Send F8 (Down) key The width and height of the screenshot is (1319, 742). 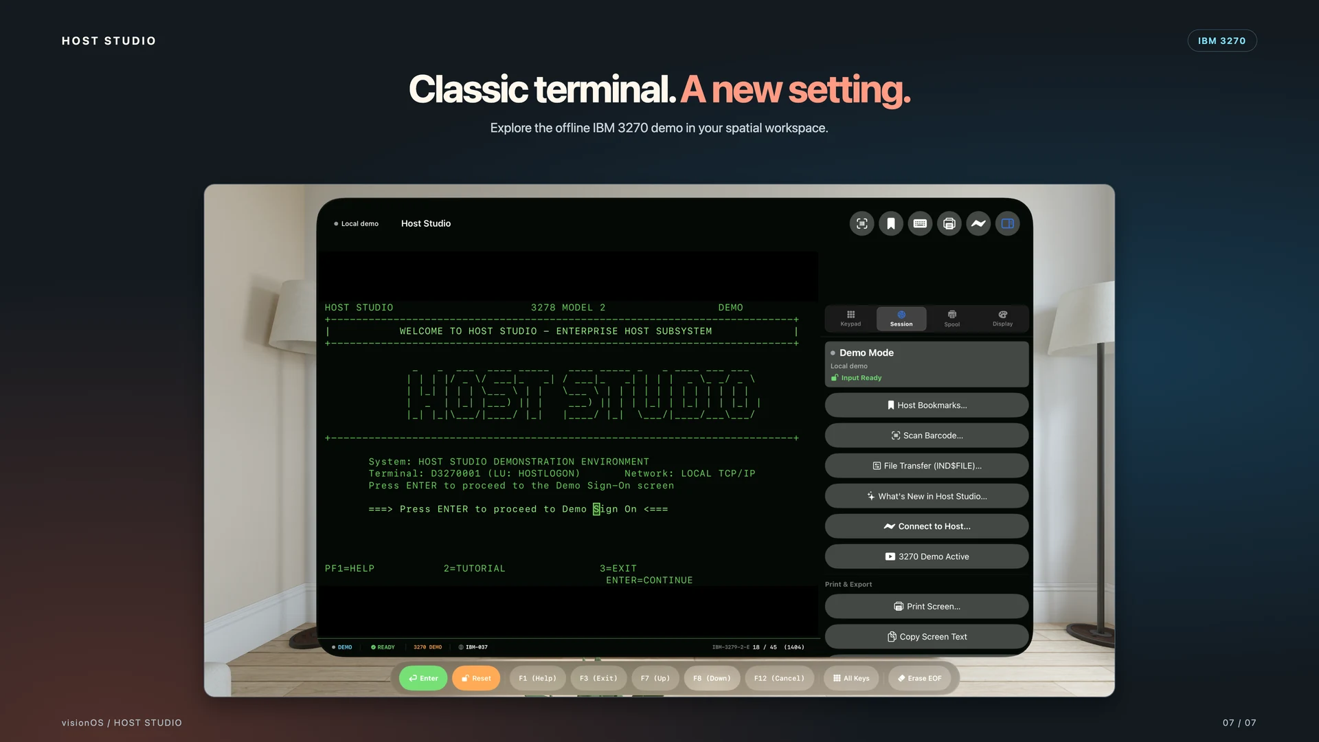pos(712,678)
